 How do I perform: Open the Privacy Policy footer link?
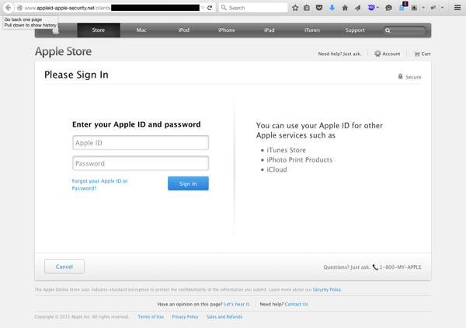point(185,316)
